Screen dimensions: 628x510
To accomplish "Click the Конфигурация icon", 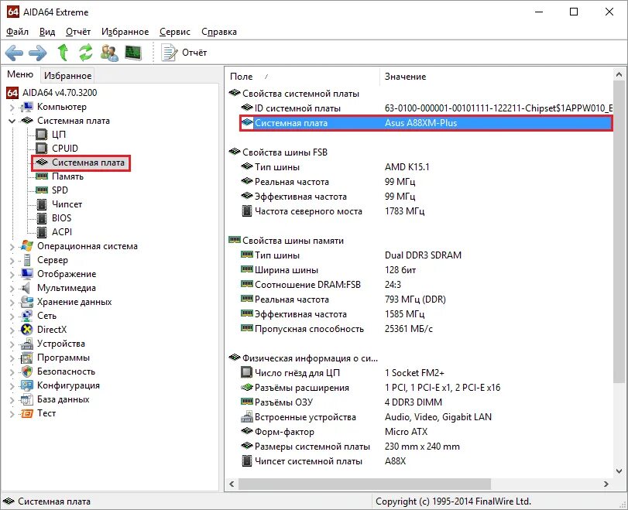I will pyautogui.click(x=27, y=385).
